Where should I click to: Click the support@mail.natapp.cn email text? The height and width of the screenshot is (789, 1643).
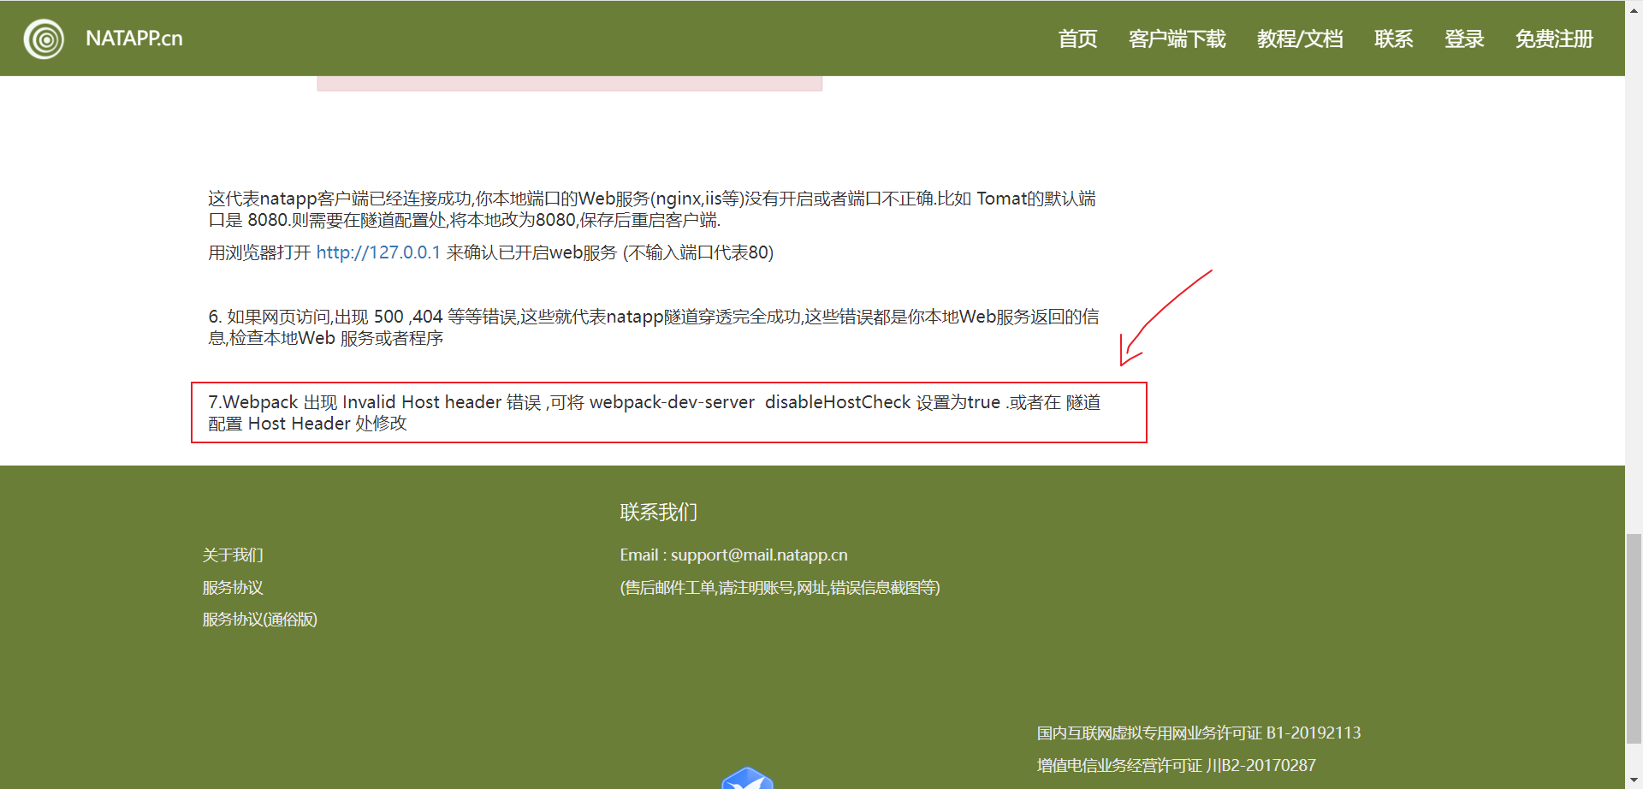click(759, 555)
